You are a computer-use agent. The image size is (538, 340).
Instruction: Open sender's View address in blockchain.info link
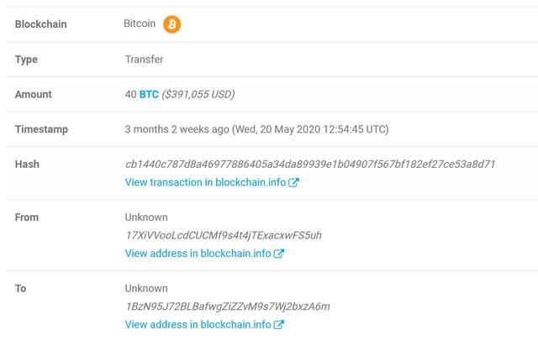tap(198, 254)
